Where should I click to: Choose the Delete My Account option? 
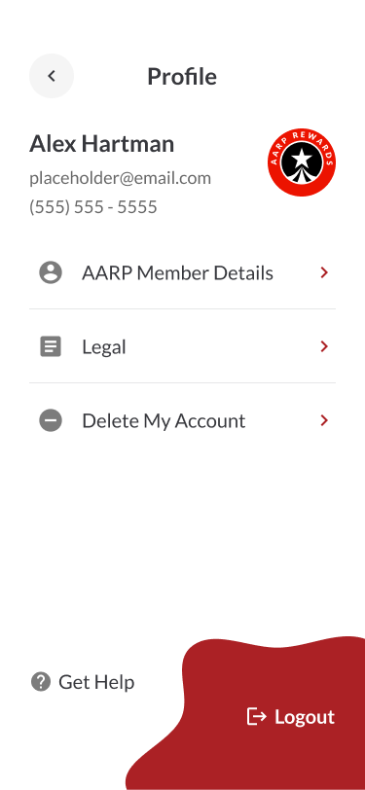click(183, 420)
